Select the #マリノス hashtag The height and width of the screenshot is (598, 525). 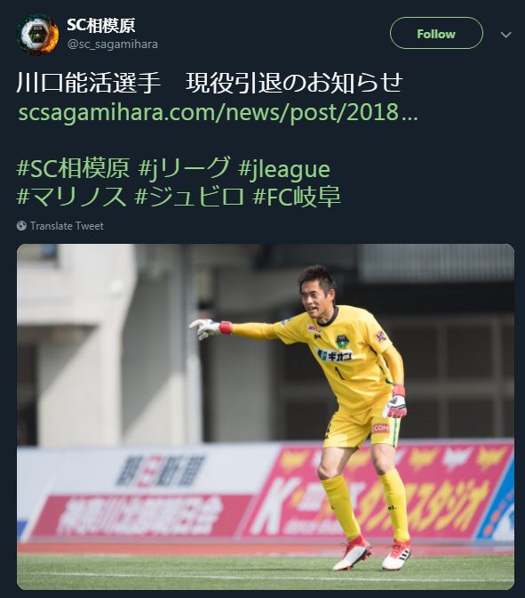point(71,197)
